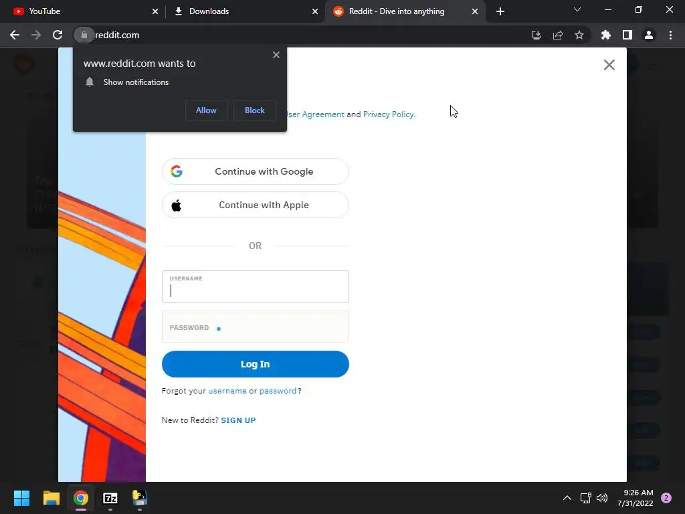Open a new tab with the plus button
Image resolution: width=685 pixels, height=514 pixels.
pos(500,11)
